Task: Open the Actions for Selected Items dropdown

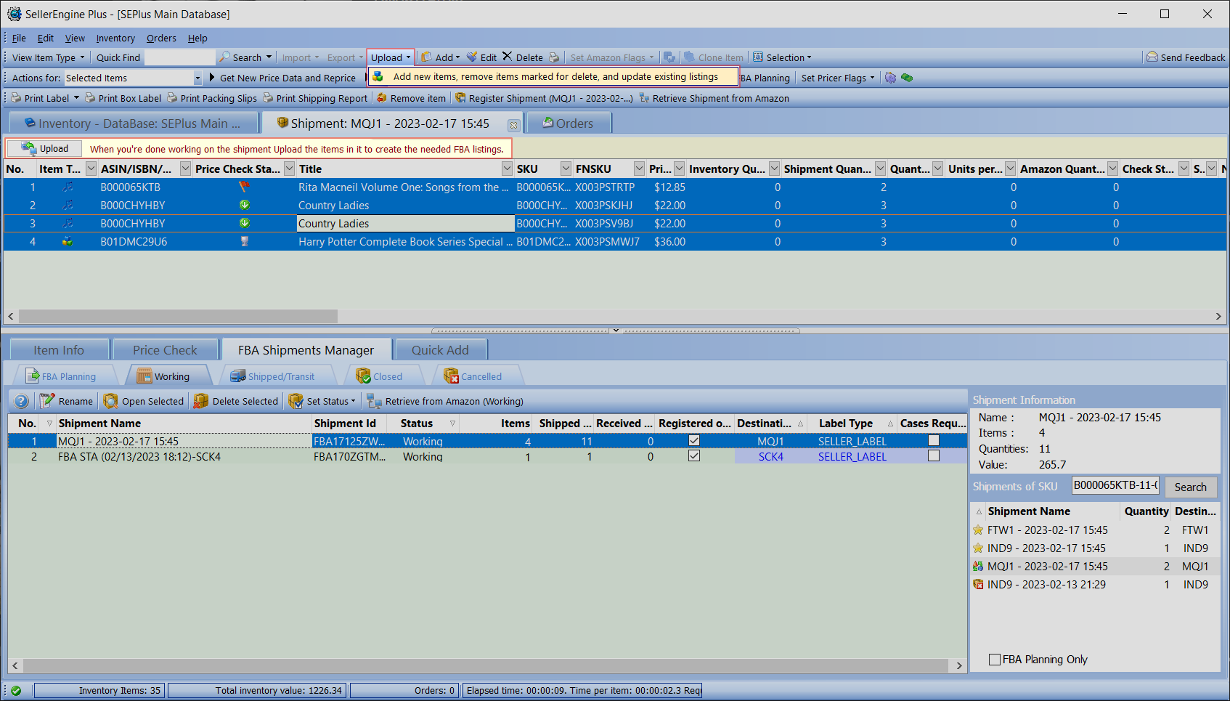Action: 197,78
